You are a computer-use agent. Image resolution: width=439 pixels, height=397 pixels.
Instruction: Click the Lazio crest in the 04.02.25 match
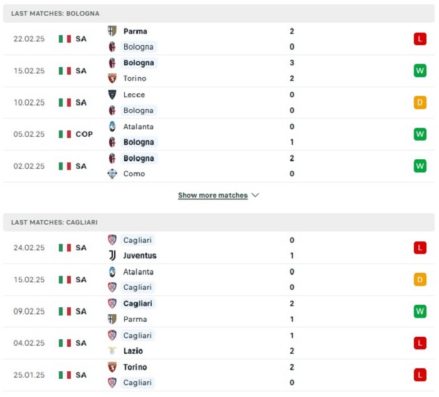click(x=112, y=351)
